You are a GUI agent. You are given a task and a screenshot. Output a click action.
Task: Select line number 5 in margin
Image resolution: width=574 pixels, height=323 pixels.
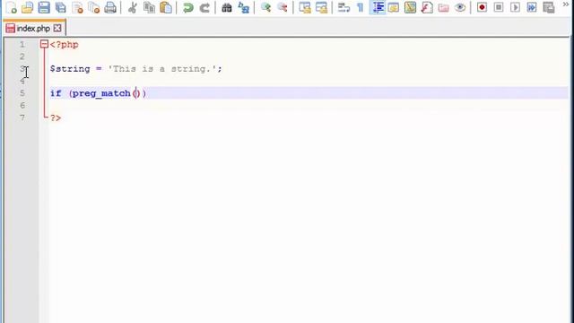coord(22,93)
